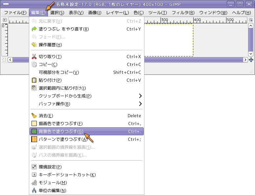
Task: Open モジュール(M) entry
Action: click(87, 183)
